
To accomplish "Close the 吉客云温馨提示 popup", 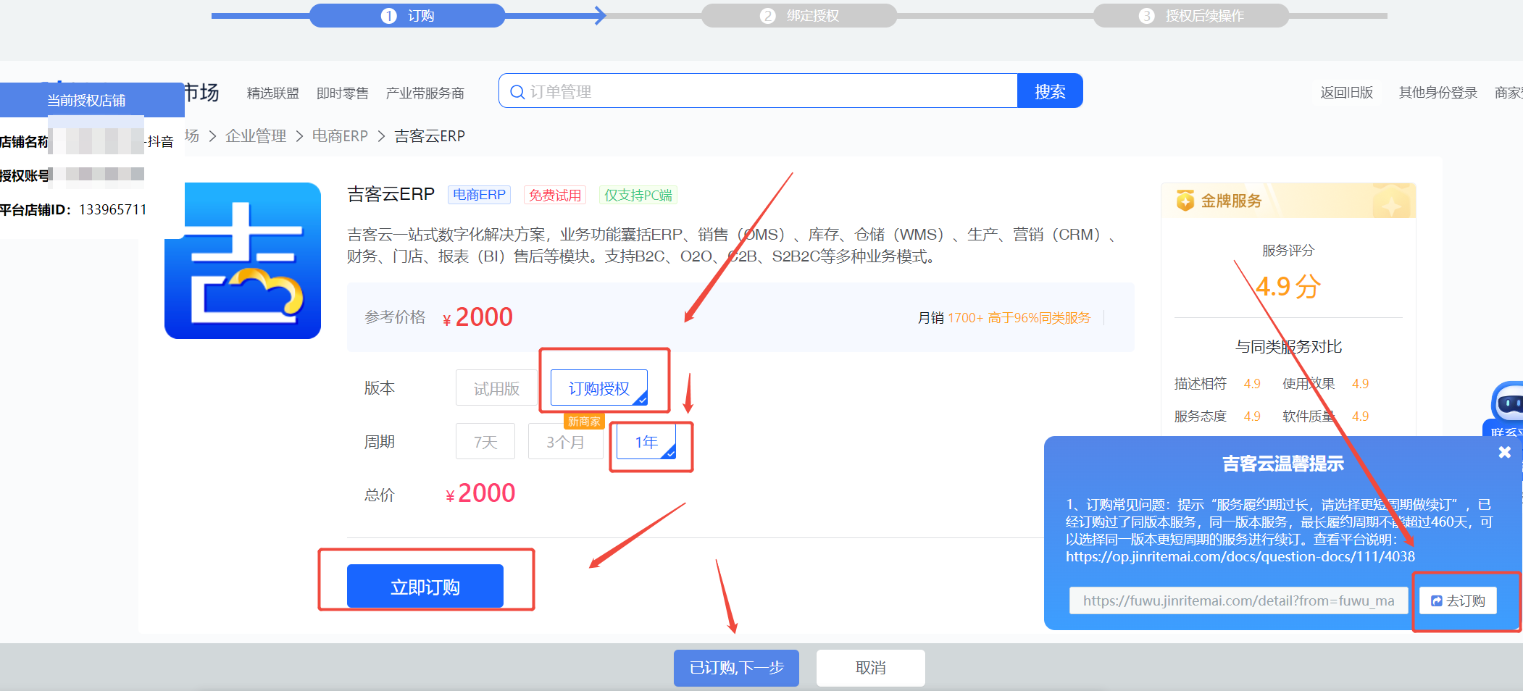I will point(1505,452).
